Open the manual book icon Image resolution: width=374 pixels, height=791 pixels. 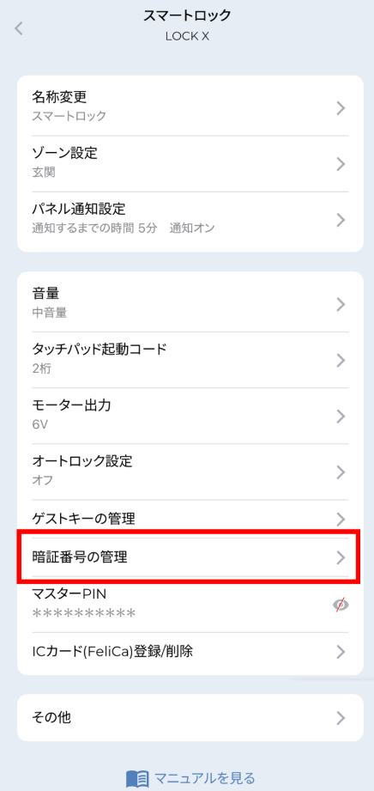pyautogui.click(x=137, y=778)
